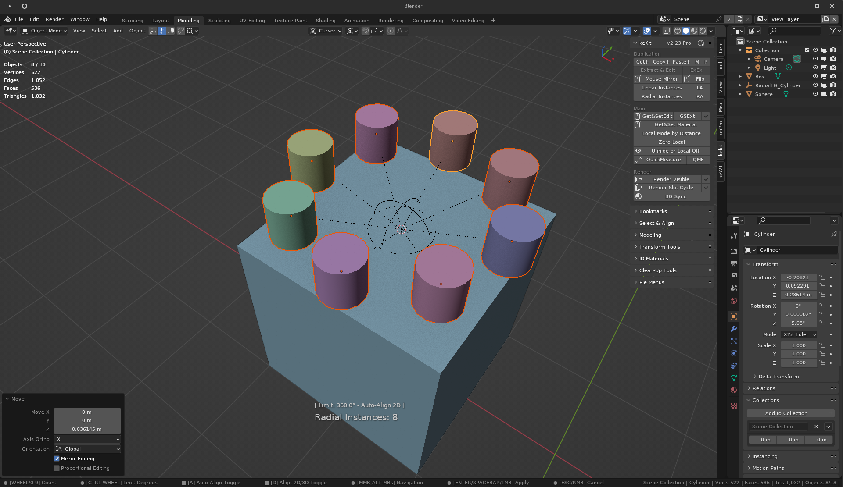Switch to the World properties tab
This screenshot has height=487, width=843.
733,301
